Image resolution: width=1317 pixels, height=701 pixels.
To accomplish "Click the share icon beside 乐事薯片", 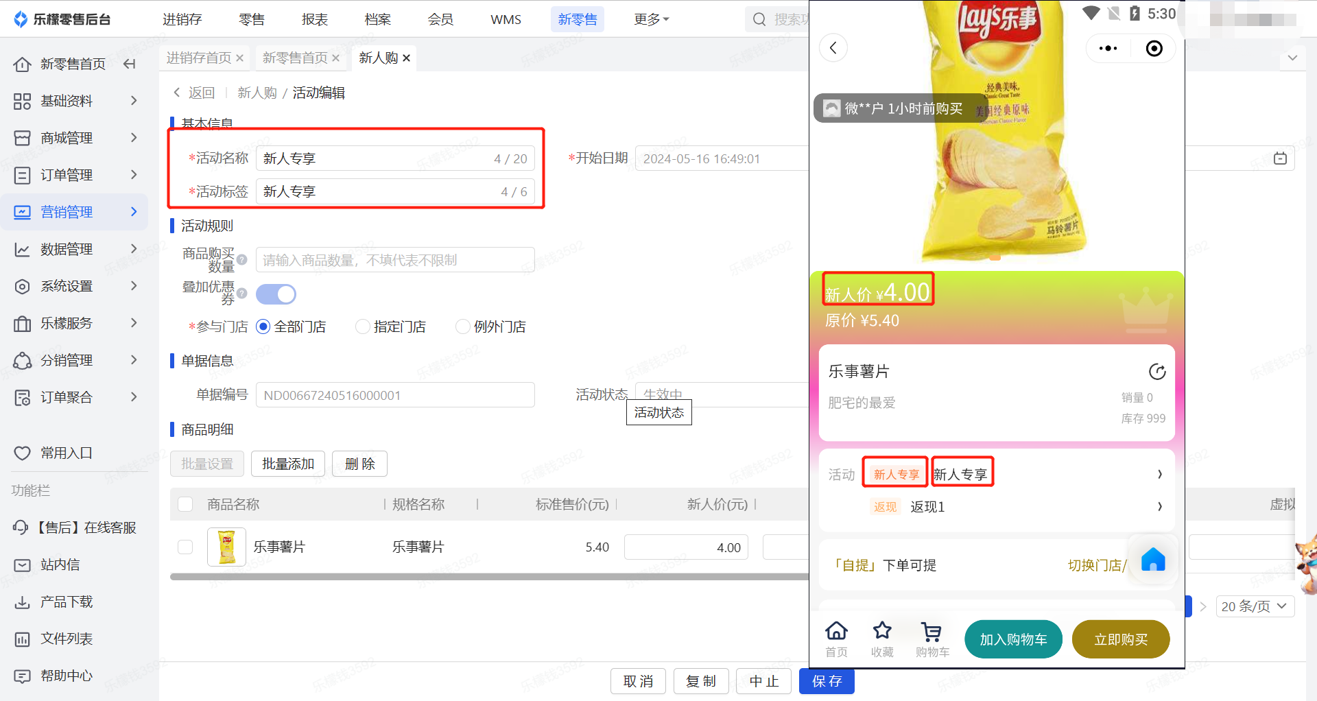I will click(1157, 372).
